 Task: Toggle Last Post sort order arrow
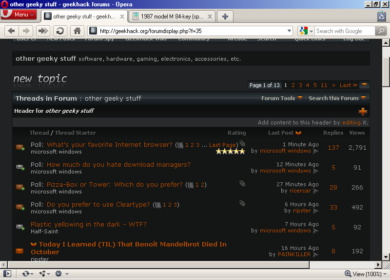[298, 133]
